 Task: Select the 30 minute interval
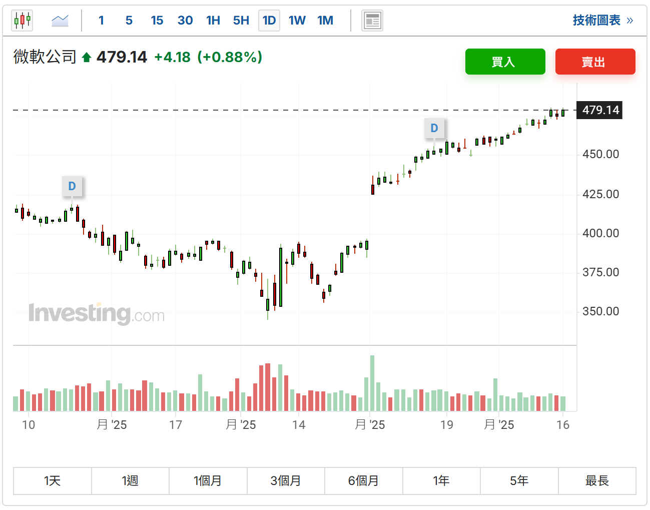[185, 21]
